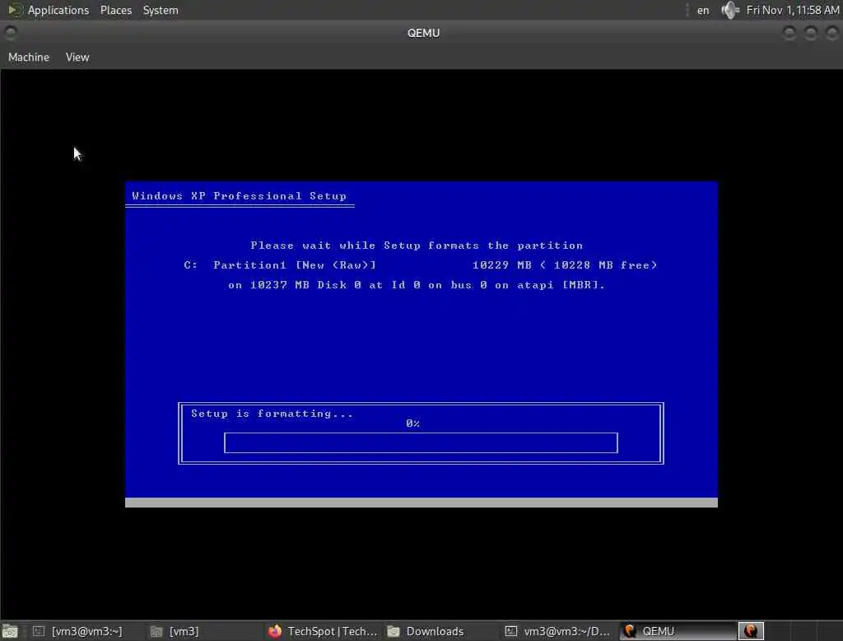
Task: Click the 'en' keyboard layout indicator
Action: (703, 10)
